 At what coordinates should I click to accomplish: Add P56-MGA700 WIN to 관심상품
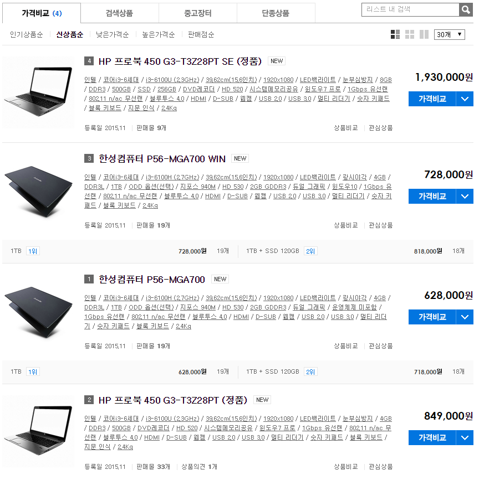pos(381,225)
